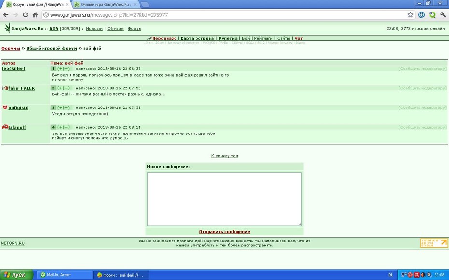Click the weapon icon beside Персонаж
449x280 pixels.
(x=149, y=38)
